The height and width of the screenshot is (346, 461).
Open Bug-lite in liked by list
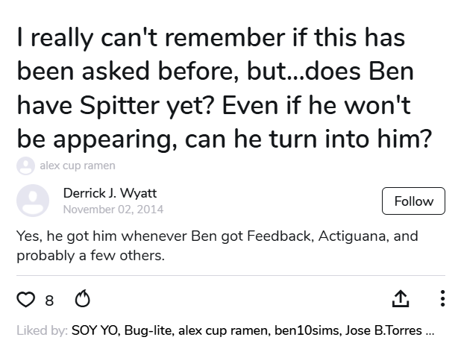148,330
